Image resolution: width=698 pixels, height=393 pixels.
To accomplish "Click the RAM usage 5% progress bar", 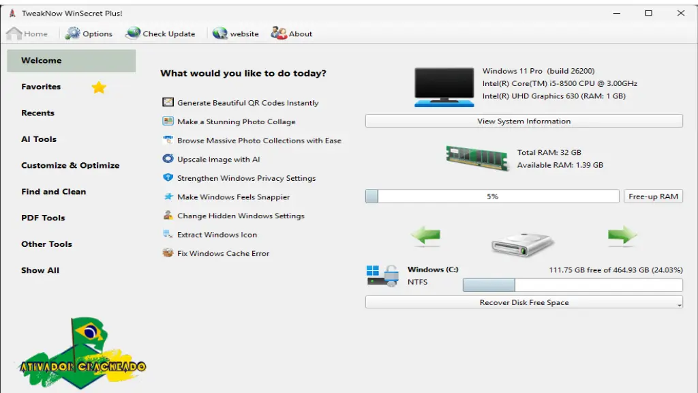I will click(492, 196).
